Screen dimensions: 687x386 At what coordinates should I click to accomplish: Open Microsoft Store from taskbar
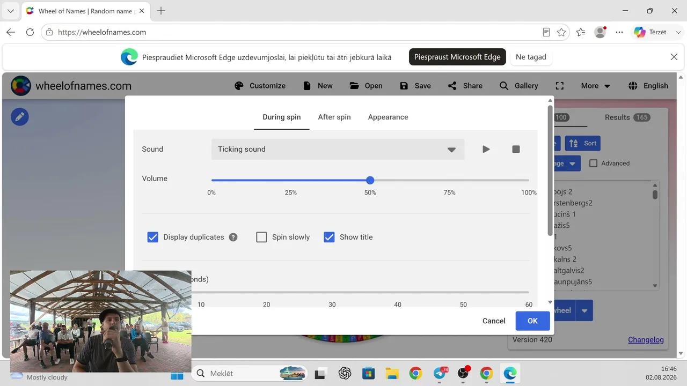(368, 373)
